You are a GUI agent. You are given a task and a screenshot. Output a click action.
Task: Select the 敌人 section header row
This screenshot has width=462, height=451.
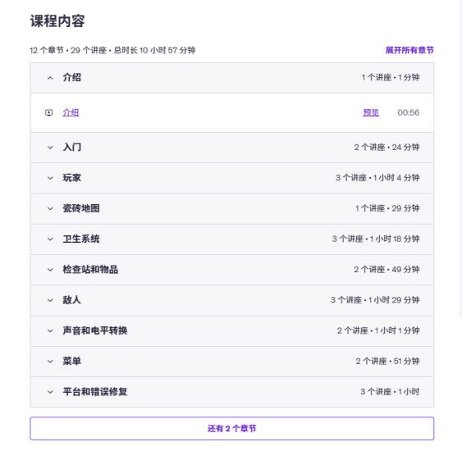point(231,300)
